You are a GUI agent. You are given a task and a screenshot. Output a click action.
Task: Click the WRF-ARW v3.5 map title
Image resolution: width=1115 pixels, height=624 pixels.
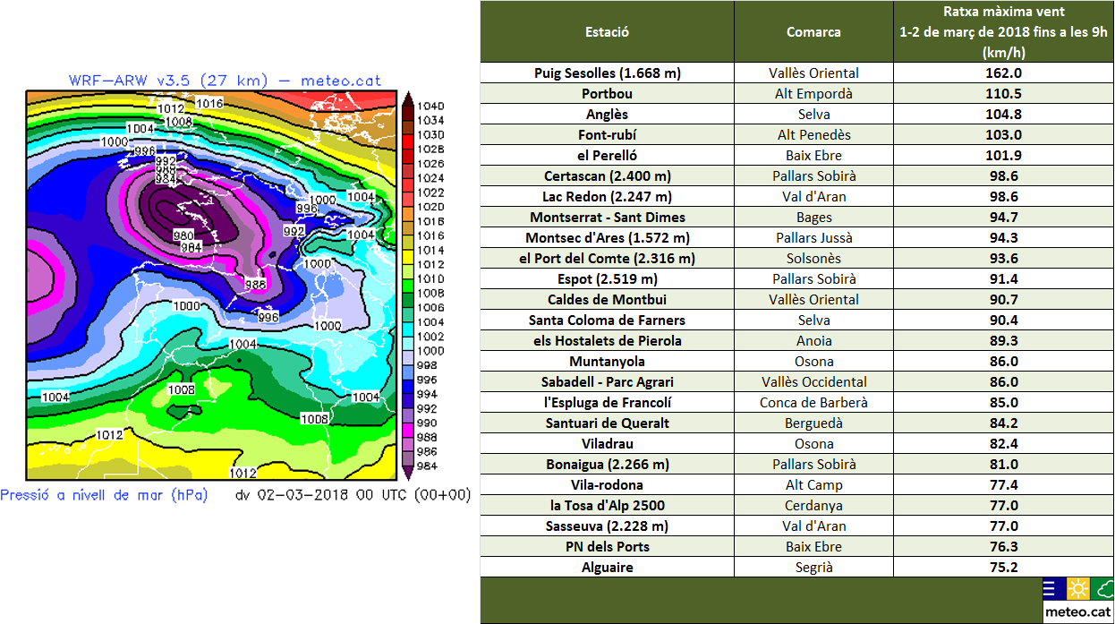[x=225, y=81]
